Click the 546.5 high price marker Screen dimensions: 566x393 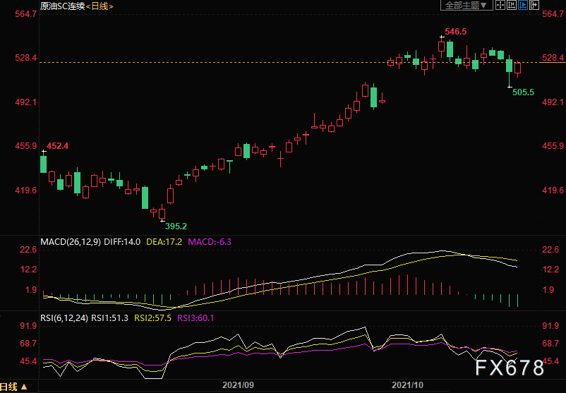pyautogui.click(x=455, y=32)
